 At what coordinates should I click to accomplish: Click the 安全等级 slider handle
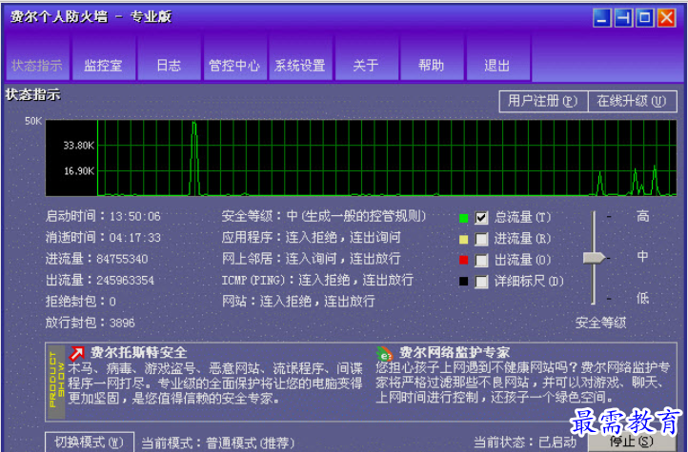(594, 258)
